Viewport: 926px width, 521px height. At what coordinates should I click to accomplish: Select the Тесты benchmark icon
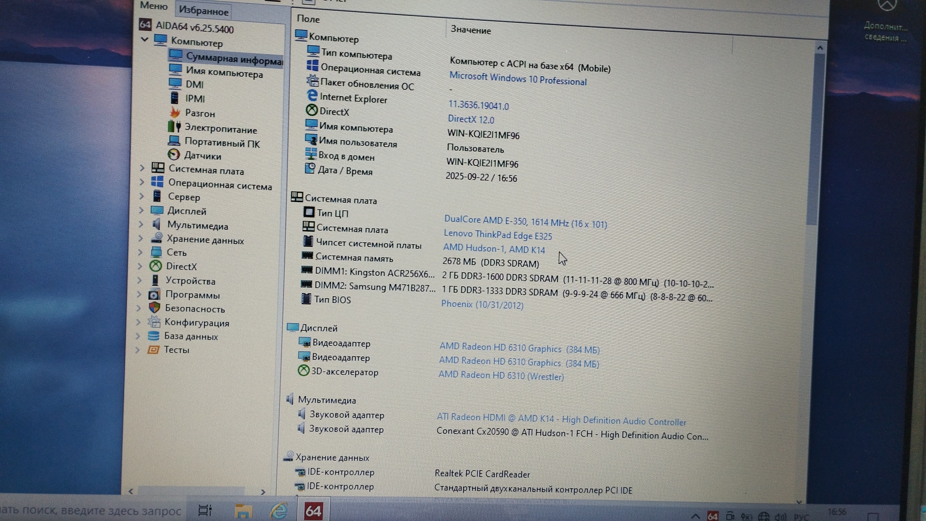coord(153,350)
